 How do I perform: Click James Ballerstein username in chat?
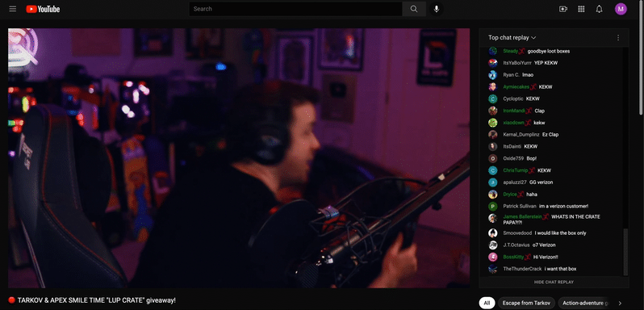tap(523, 216)
